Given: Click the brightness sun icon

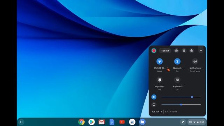Looking at the screenshot, I should coord(154,105).
